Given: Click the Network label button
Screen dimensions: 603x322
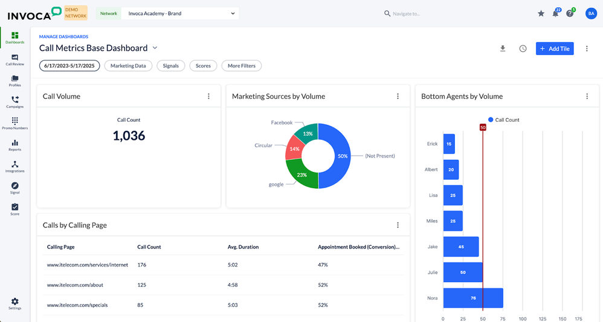Looking at the screenshot, I should point(108,13).
